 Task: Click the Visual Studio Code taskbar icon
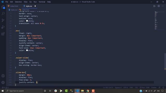click(77, 91)
